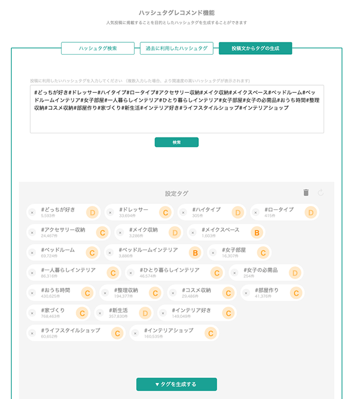This screenshot has height=399, width=353.
Task: Click the trash icon to delete tags
Action: click(x=306, y=193)
